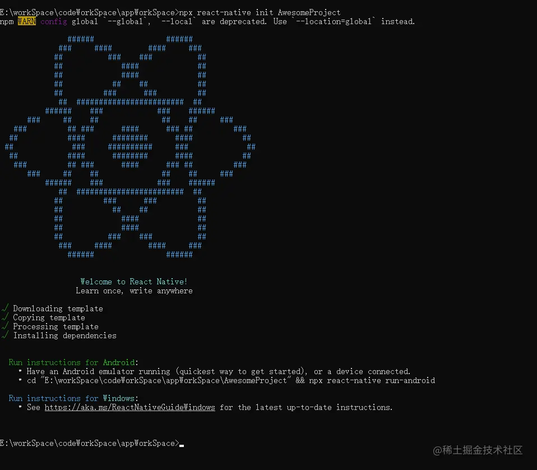Click the 'Installing dependencies' line
Viewport: 537px width, 470px height.
point(64,335)
